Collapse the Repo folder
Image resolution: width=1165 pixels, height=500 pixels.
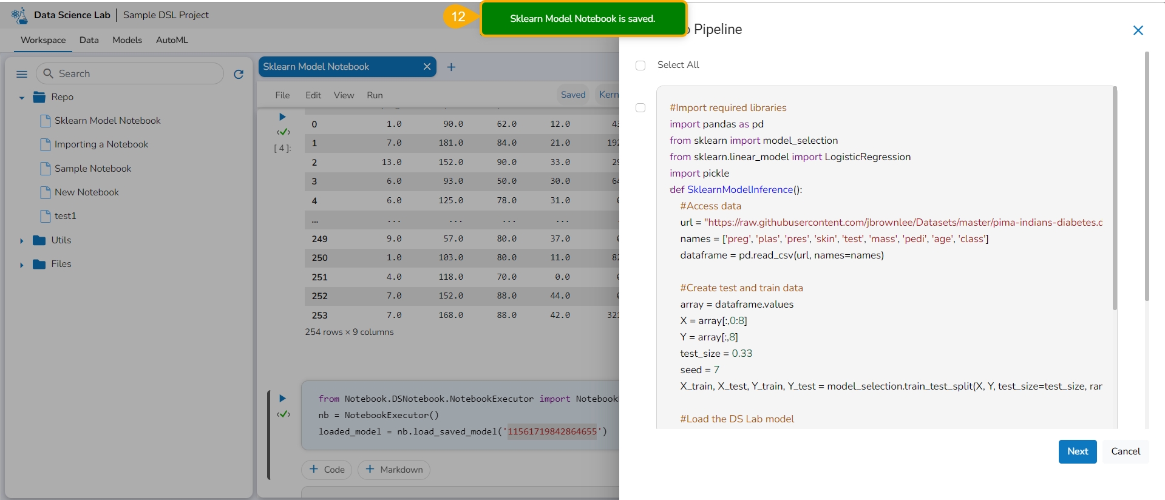coord(22,98)
